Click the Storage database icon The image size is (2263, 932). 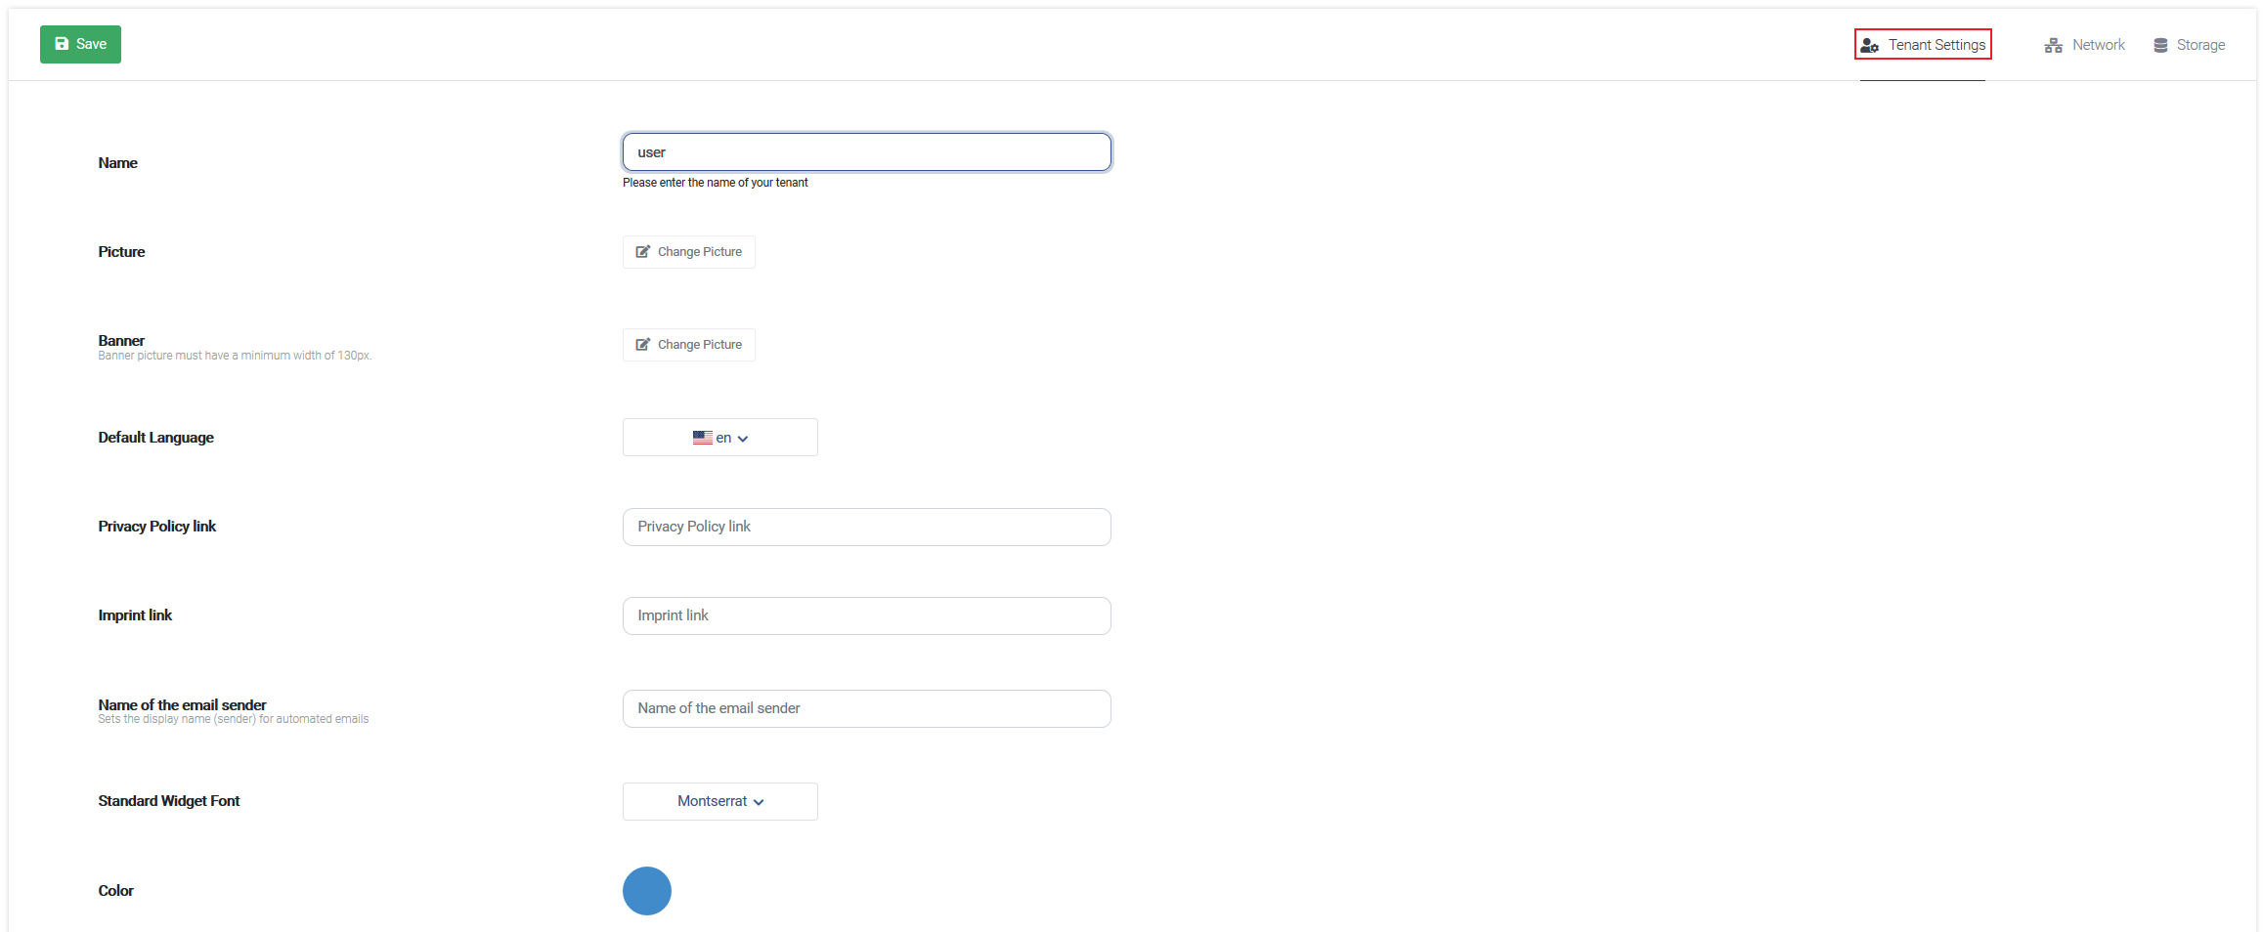point(2160,45)
